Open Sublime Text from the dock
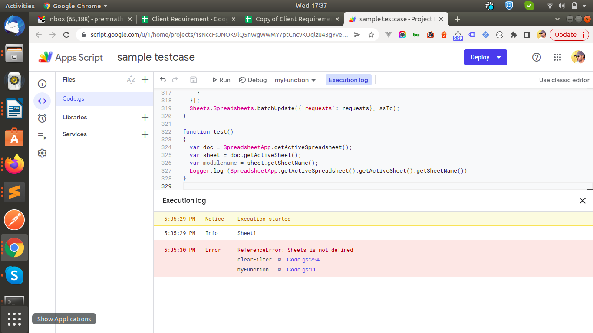Image resolution: width=593 pixels, height=333 pixels. point(14,192)
